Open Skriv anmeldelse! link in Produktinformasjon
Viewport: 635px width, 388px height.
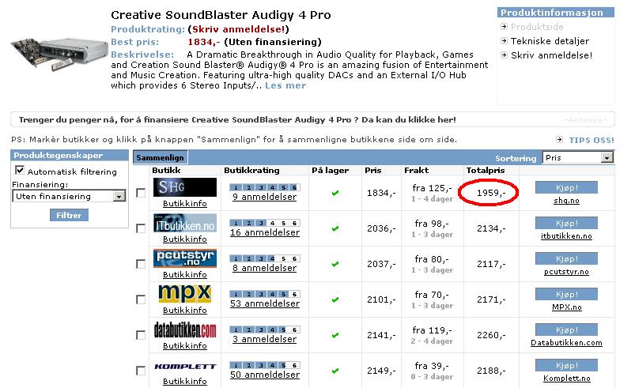pyautogui.click(x=551, y=55)
